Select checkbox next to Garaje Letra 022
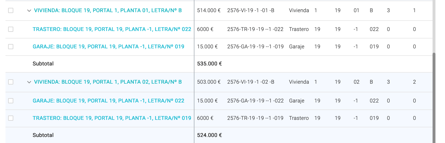The image size is (445, 143). [11, 101]
